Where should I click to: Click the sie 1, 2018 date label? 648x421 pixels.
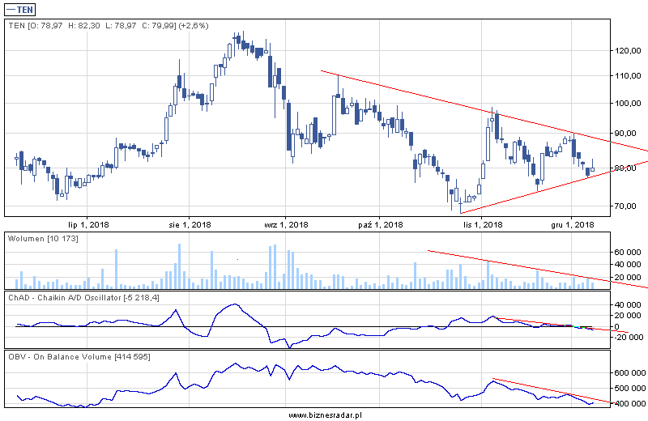pyautogui.click(x=189, y=224)
